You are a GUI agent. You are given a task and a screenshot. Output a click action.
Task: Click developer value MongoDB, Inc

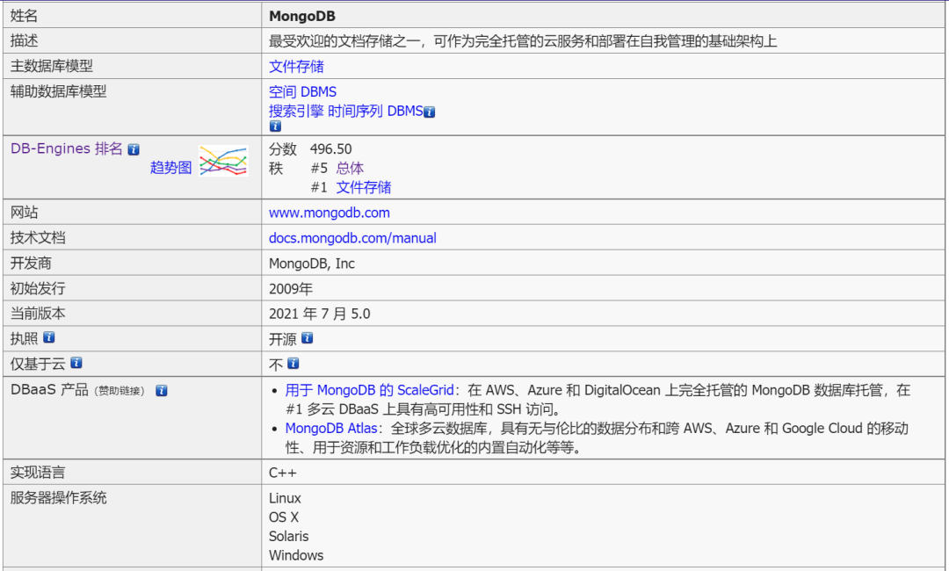click(x=312, y=264)
